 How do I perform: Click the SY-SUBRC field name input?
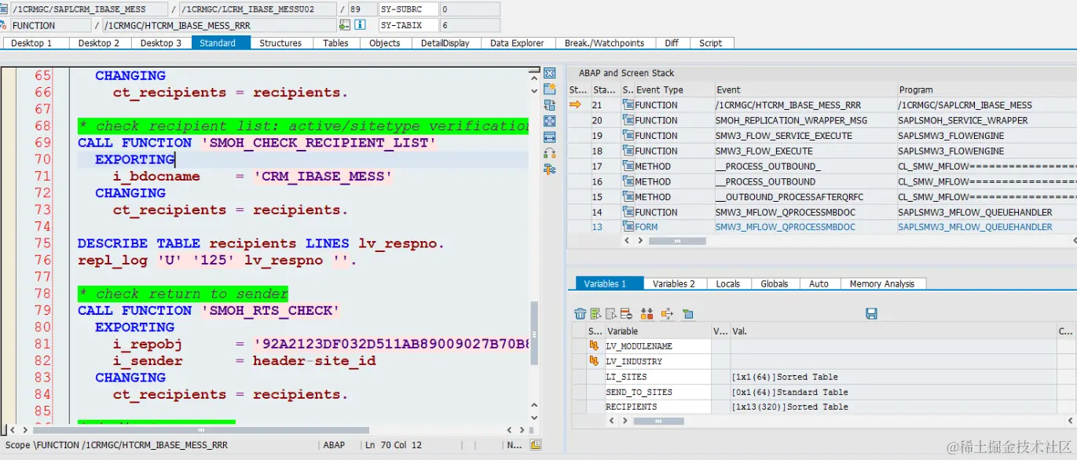[408, 9]
